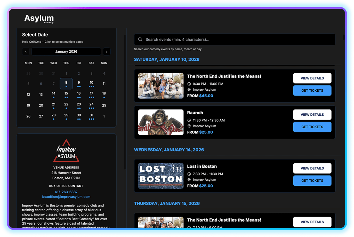Select January 29 on the calendar
The image size is (354, 237).
[66, 116]
